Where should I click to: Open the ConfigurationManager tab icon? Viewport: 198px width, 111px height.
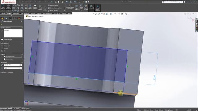pos(11,18)
